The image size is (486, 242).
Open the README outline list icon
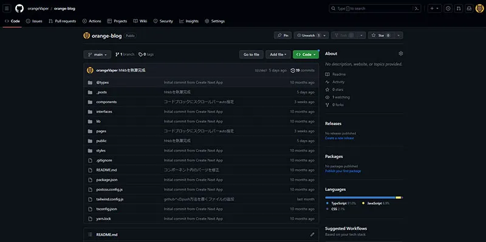(x=90, y=235)
